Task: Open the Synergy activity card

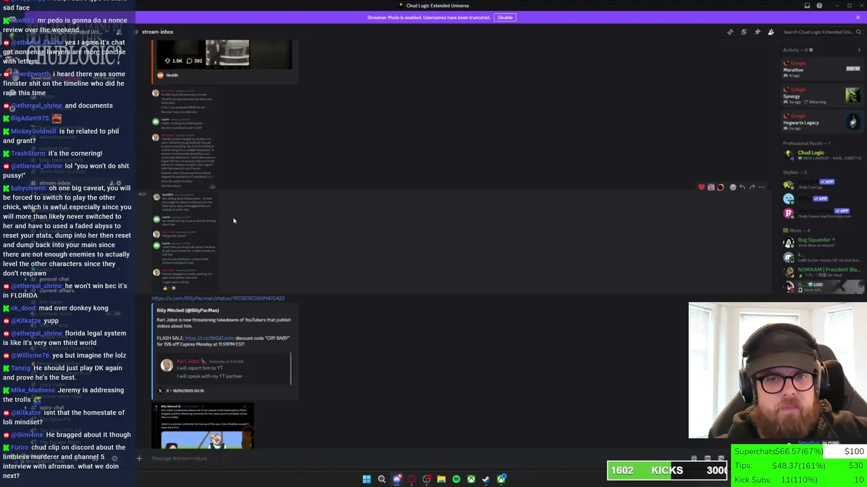Action: pyautogui.click(x=822, y=95)
